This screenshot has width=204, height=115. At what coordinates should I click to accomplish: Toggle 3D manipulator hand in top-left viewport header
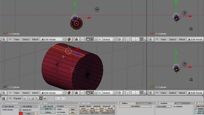[88, 39]
